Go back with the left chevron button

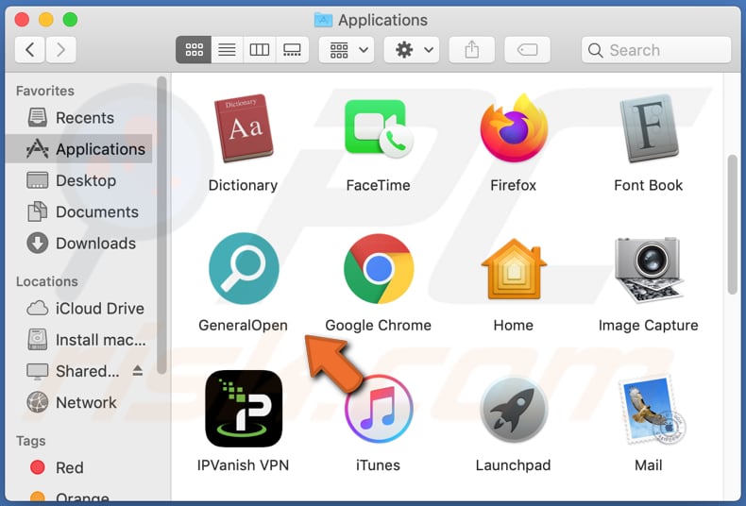pyautogui.click(x=29, y=49)
